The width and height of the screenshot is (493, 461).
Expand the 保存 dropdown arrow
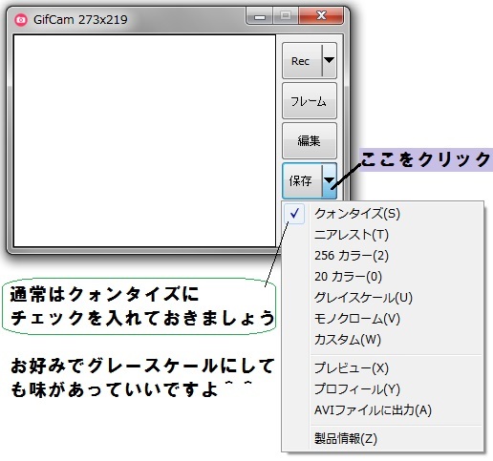click(329, 180)
